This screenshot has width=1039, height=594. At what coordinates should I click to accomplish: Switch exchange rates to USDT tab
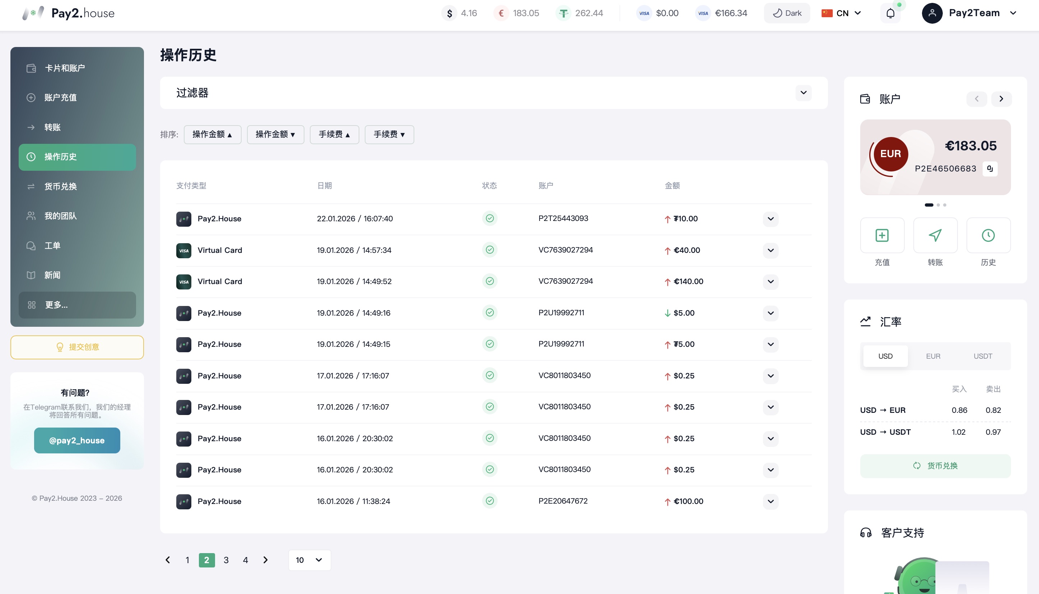point(983,356)
